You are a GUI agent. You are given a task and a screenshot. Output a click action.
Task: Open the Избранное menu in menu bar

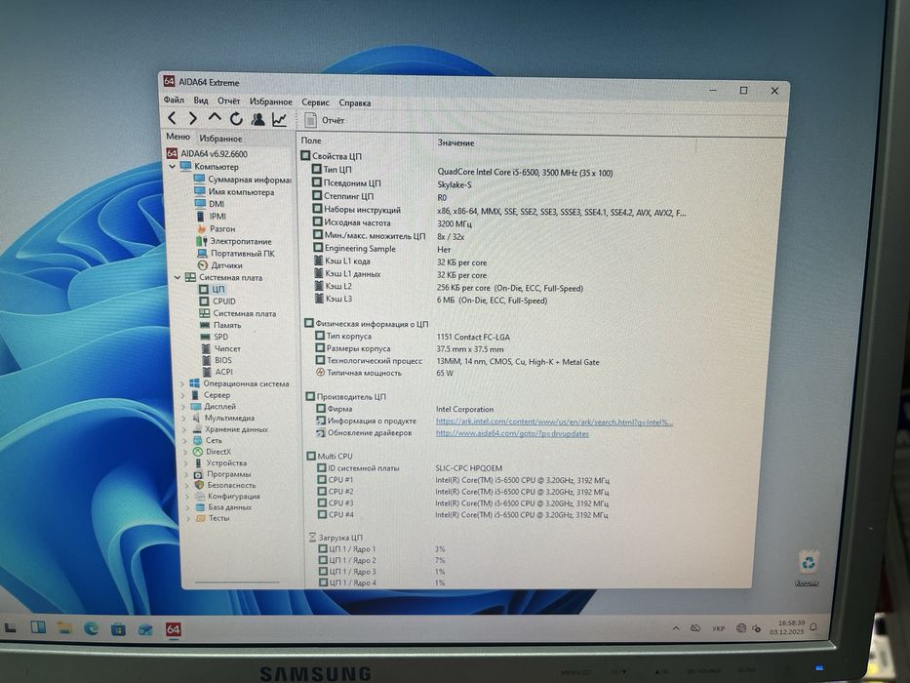[271, 101]
